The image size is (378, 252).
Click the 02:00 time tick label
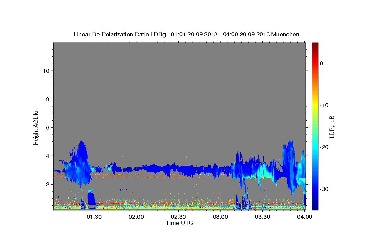[x=136, y=217]
